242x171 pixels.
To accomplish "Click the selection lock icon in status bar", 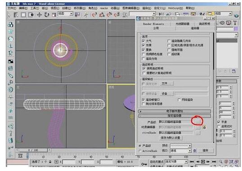I will pyautogui.click(x=50, y=162).
